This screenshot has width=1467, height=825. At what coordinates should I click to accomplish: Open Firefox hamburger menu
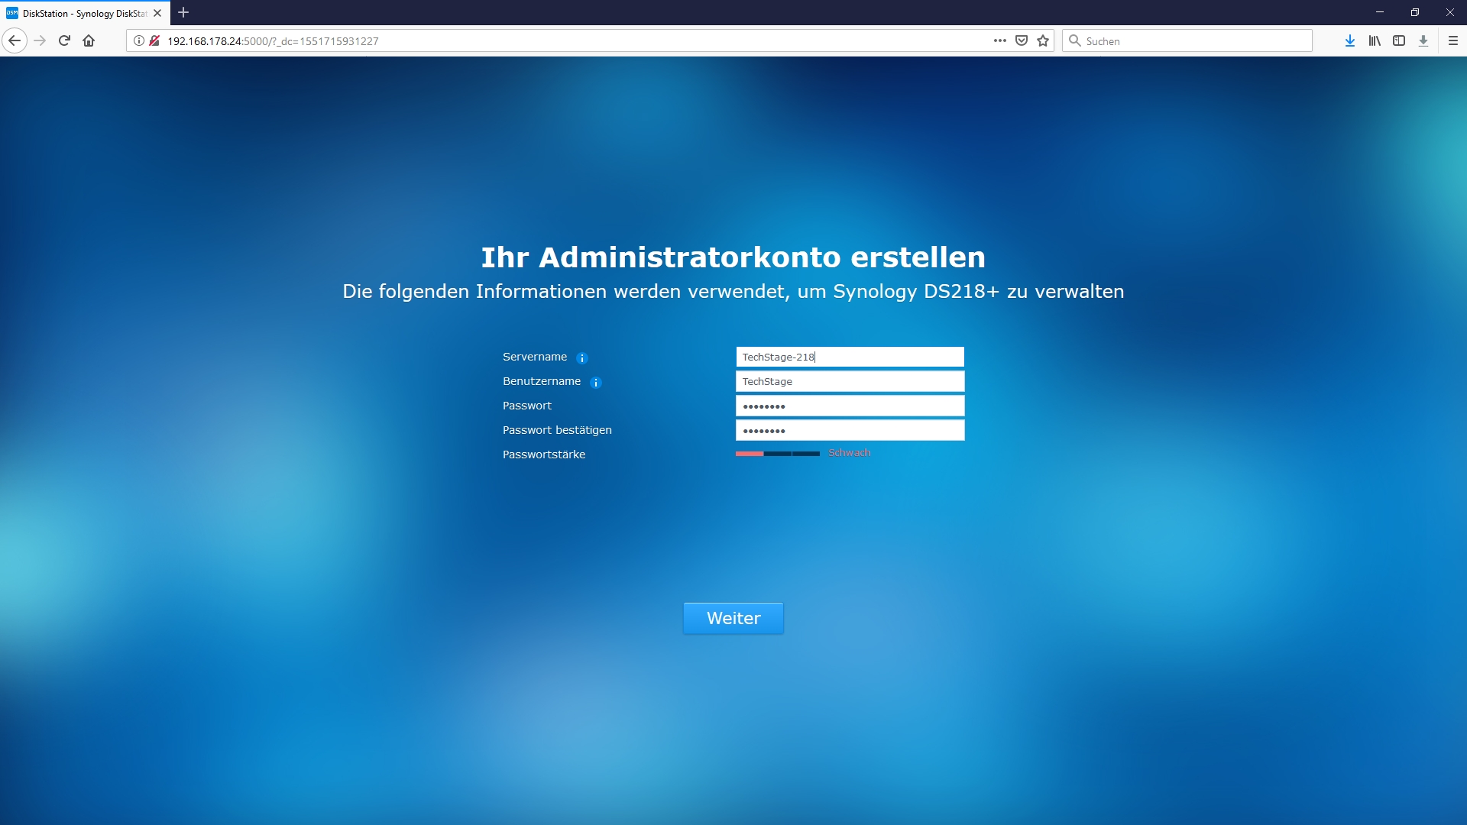point(1453,40)
